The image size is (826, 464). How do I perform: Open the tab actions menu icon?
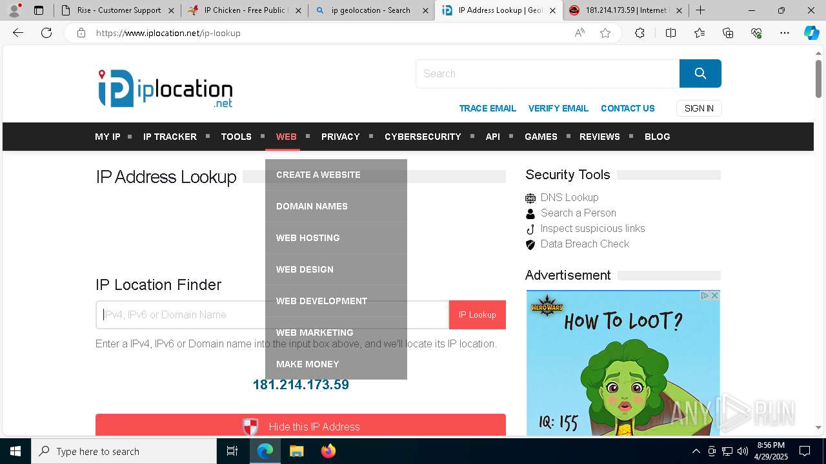click(x=39, y=10)
